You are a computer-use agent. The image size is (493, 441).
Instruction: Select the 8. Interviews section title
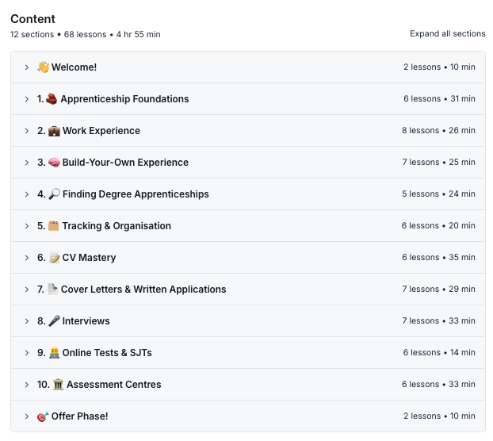tap(86, 321)
